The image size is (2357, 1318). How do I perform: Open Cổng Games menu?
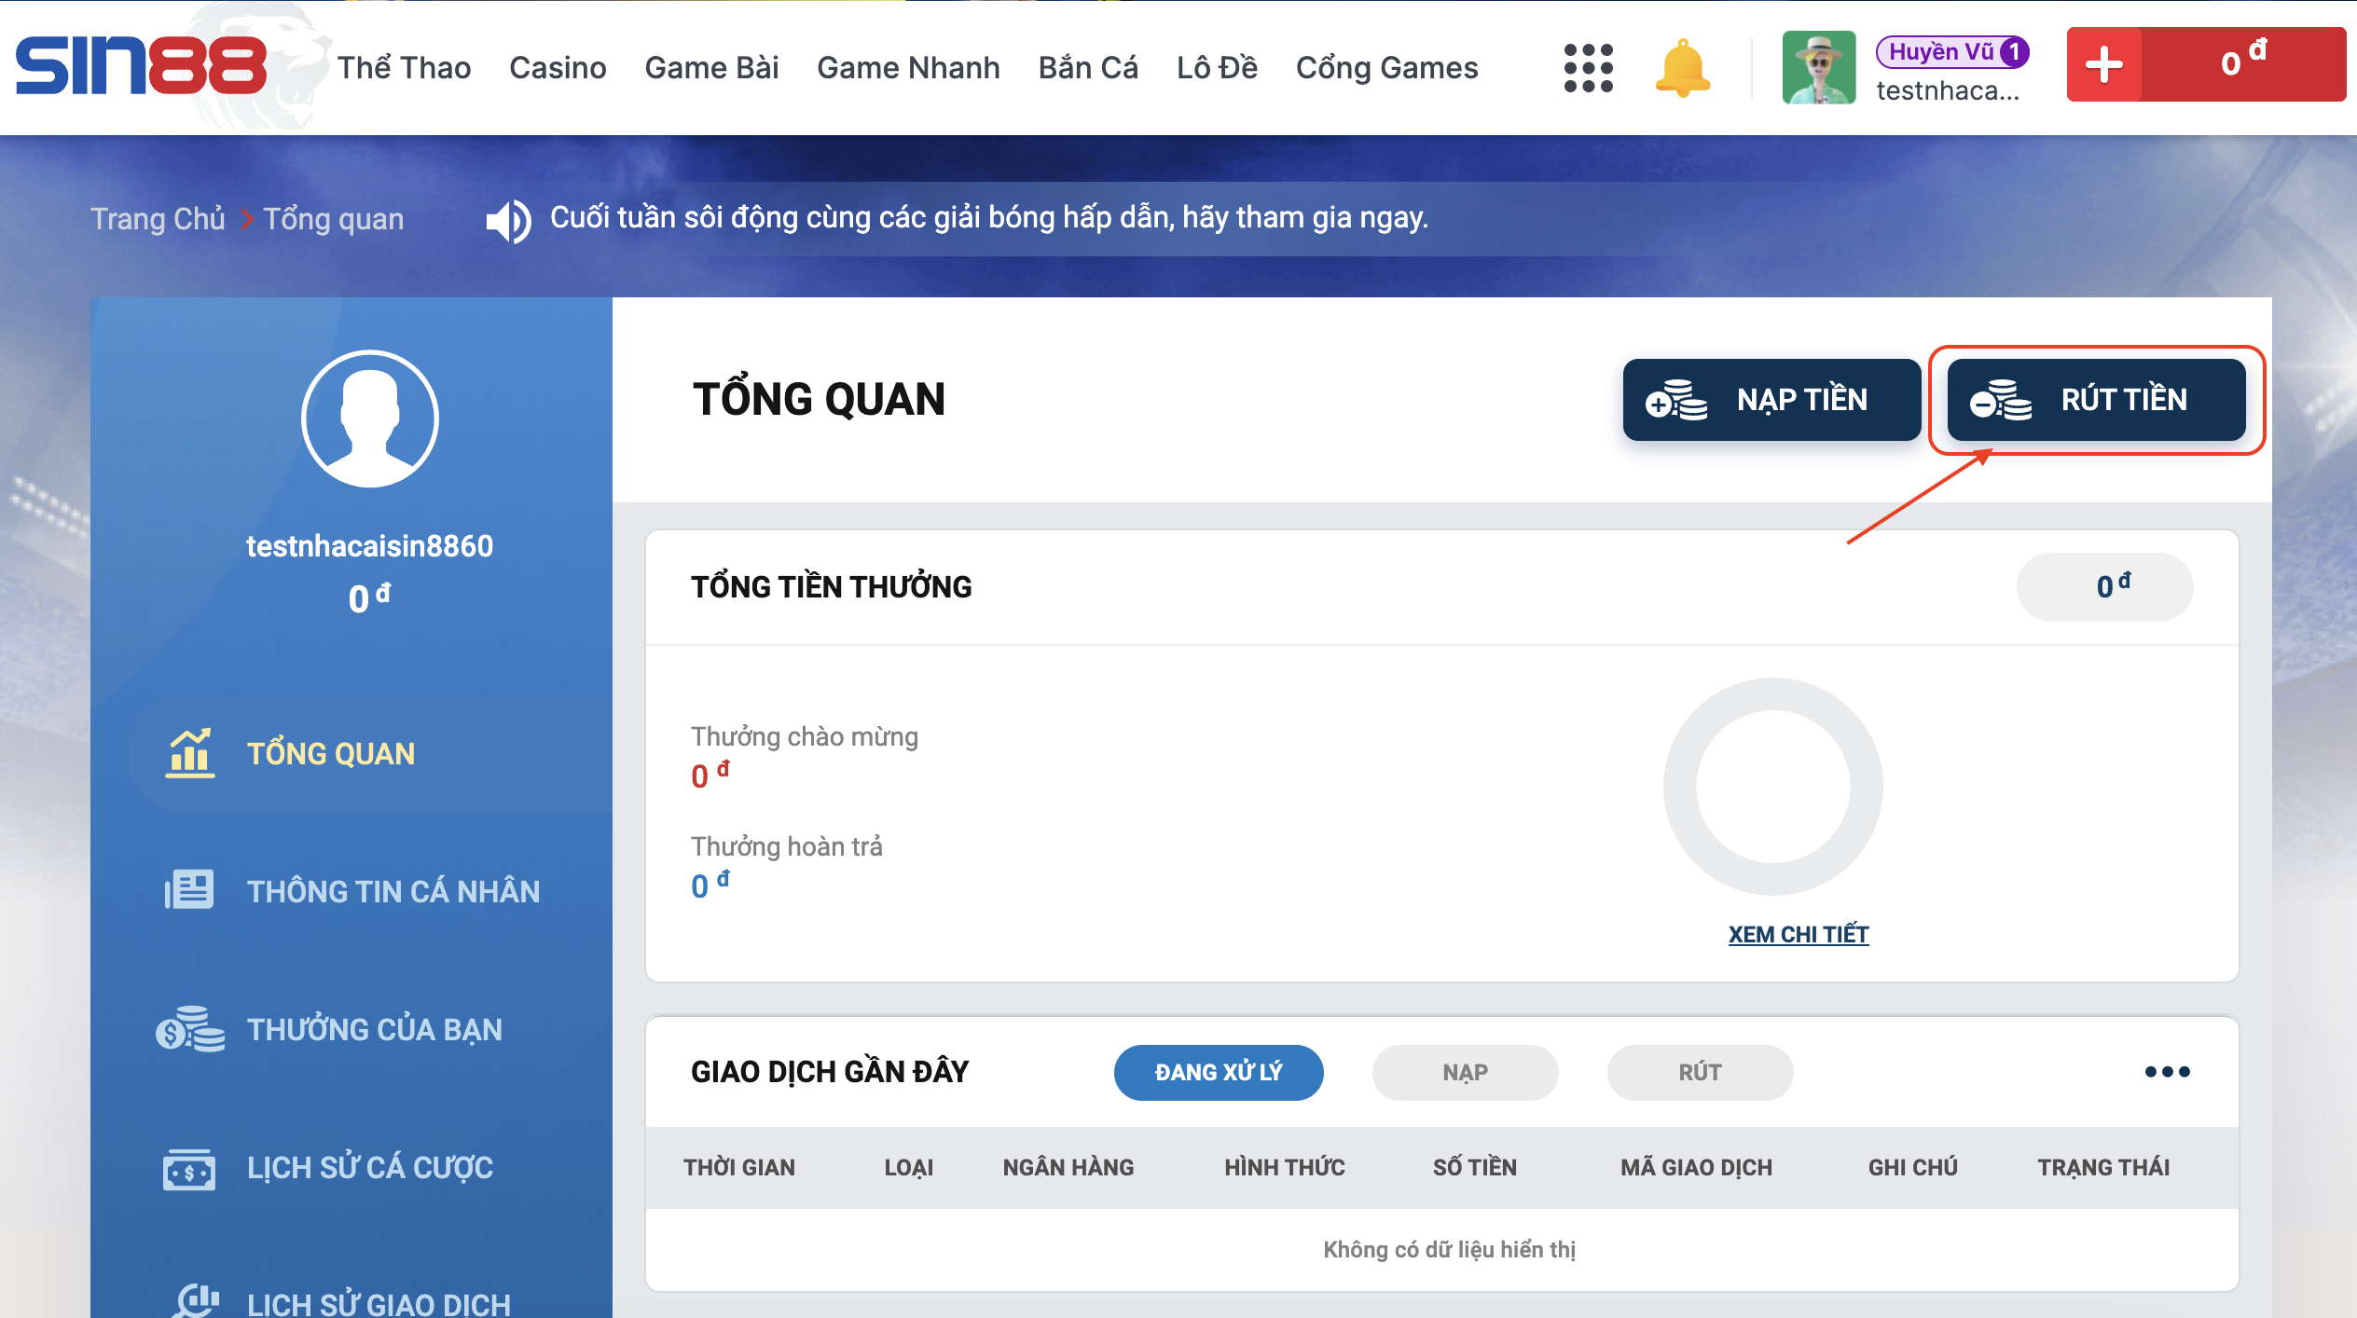pos(1386,68)
